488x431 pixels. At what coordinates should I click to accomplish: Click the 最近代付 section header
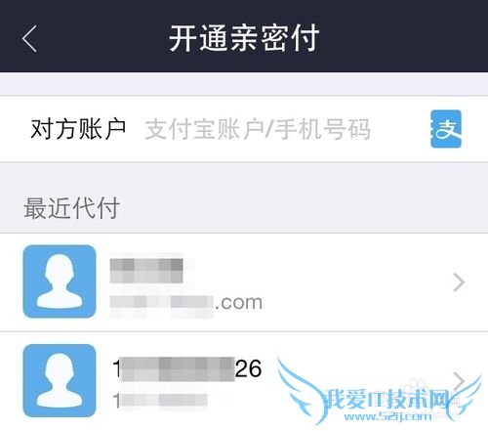click(x=71, y=208)
